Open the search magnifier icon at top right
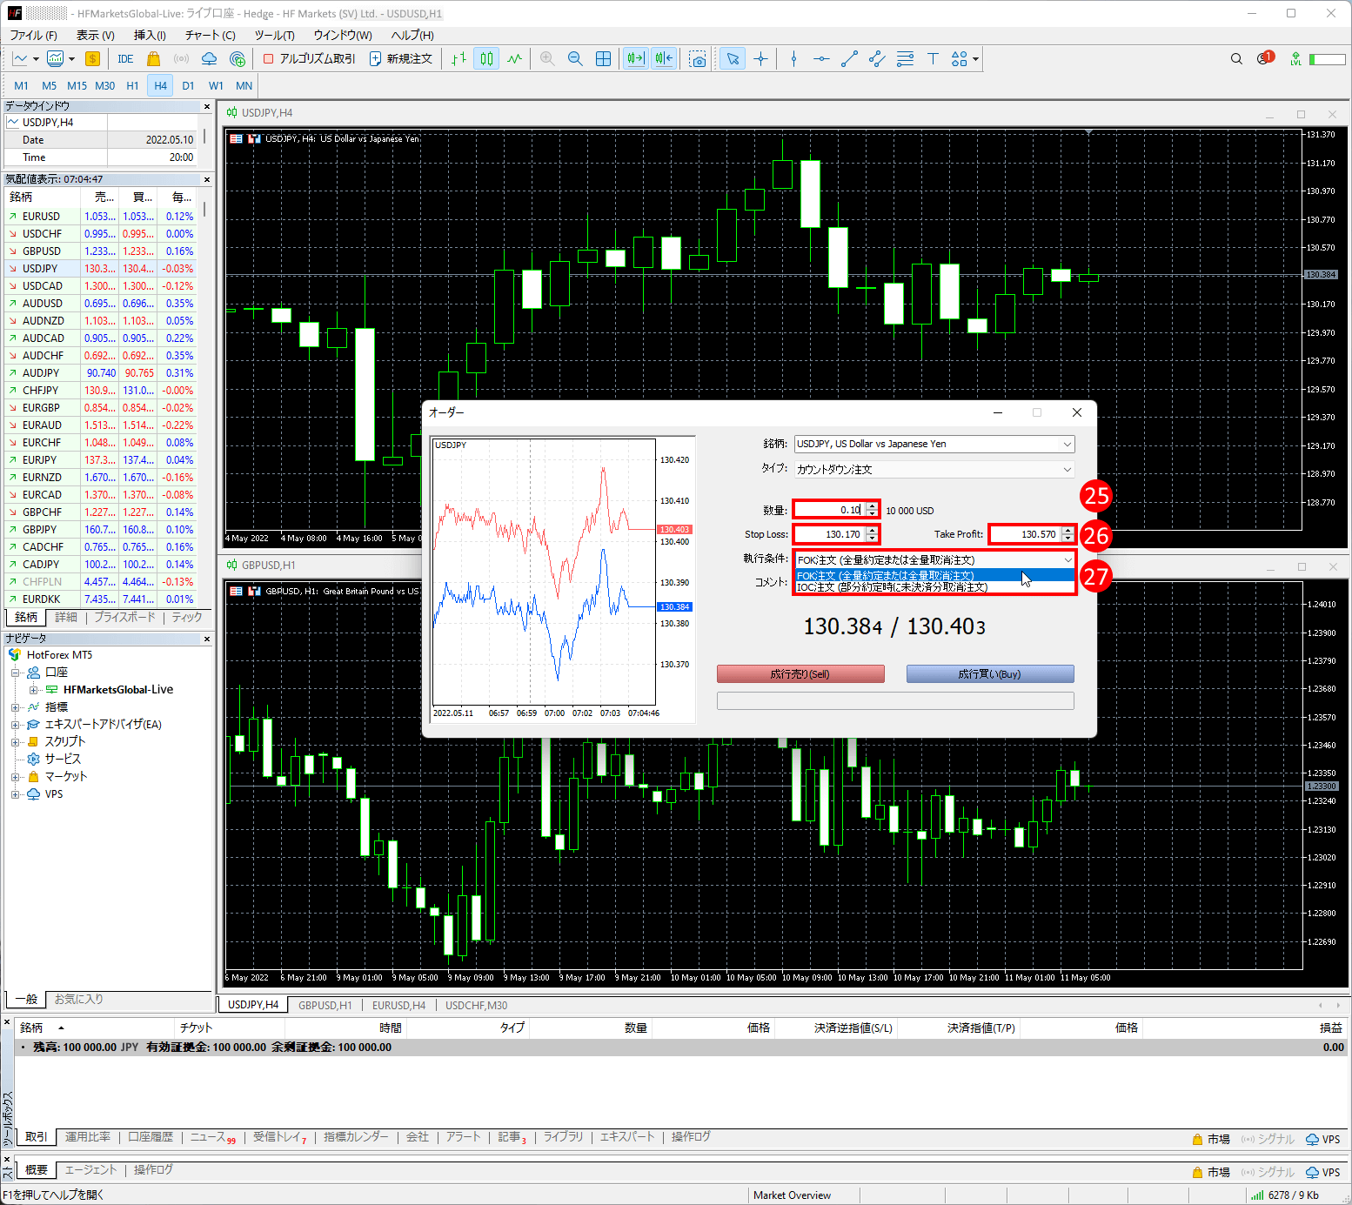 click(x=1235, y=59)
